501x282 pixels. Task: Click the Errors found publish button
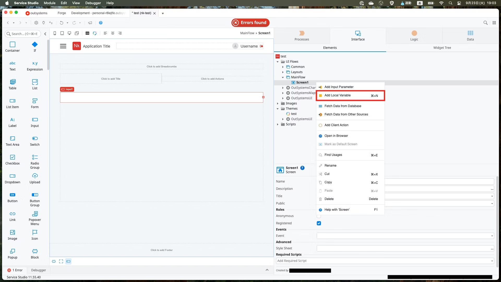tap(250, 23)
